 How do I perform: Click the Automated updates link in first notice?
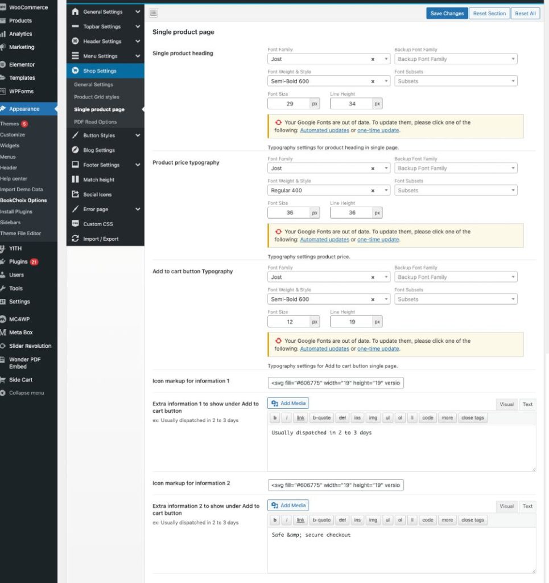pos(324,130)
